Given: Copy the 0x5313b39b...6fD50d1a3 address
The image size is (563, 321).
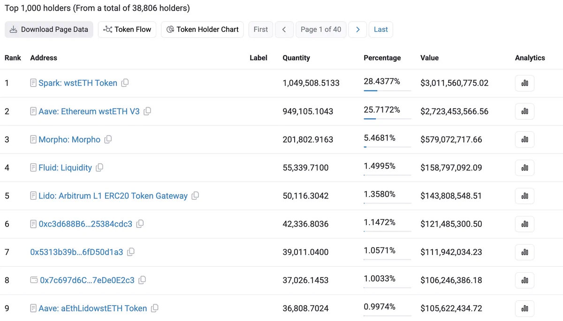Looking at the screenshot, I should click(131, 252).
